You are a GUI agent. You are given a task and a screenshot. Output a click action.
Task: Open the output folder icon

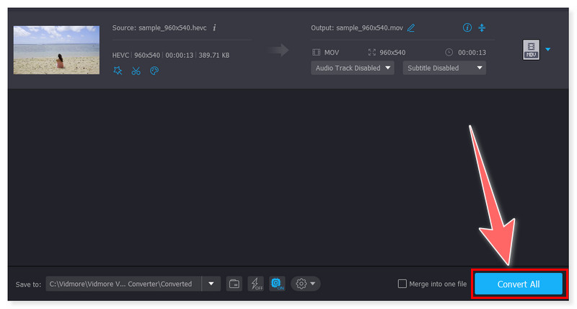(x=234, y=284)
